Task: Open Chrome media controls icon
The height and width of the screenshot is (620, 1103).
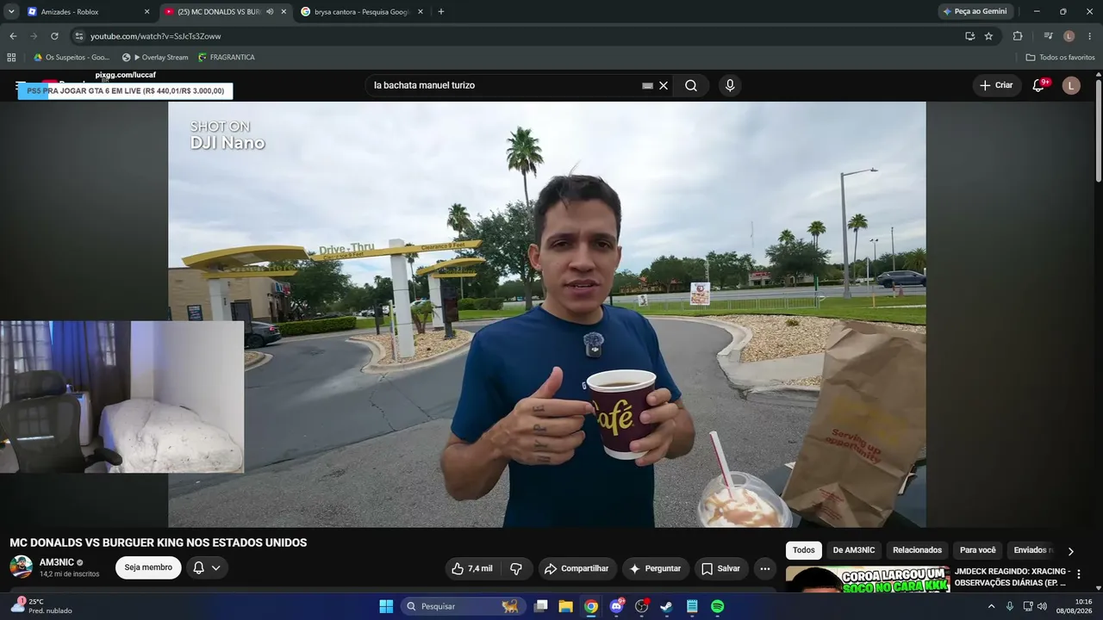Action: pos(1048,36)
